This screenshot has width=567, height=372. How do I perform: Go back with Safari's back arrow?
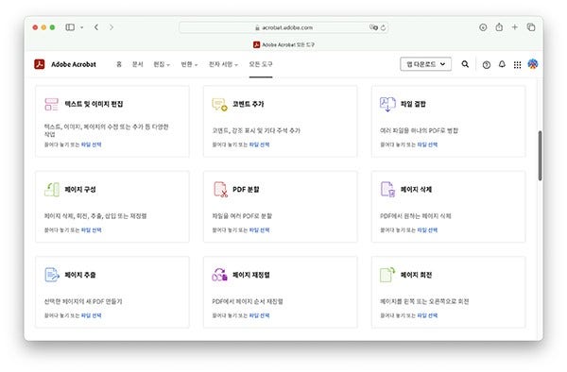[x=96, y=27]
